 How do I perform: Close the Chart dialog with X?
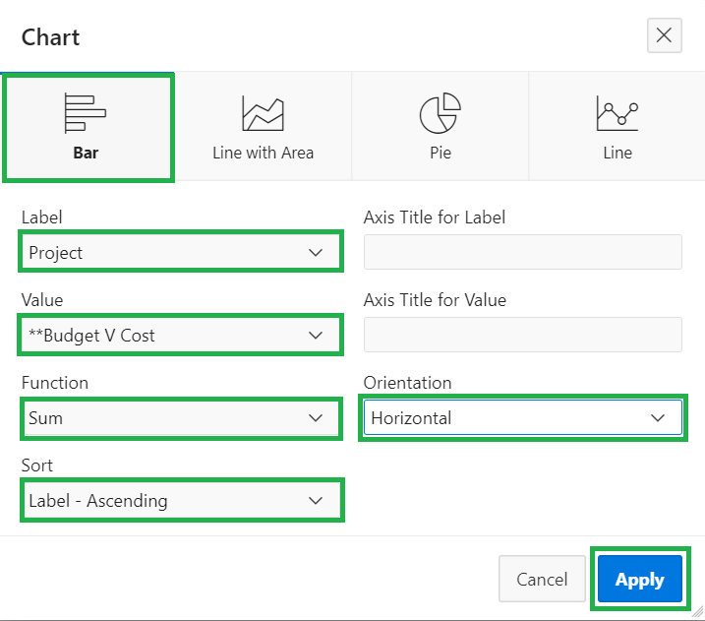coord(664,36)
